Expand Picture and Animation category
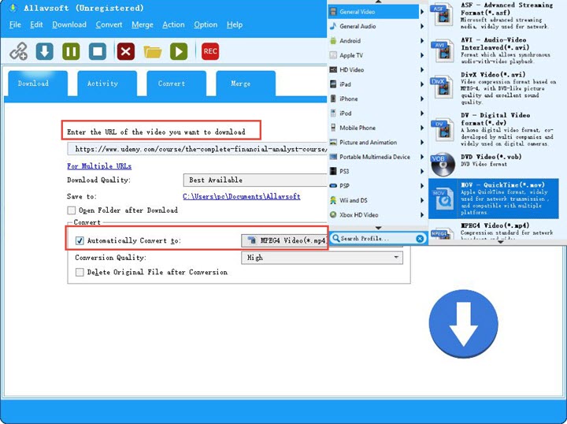 [376, 142]
